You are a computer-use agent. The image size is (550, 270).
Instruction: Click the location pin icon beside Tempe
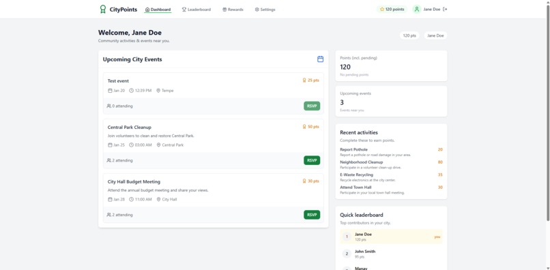click(x=158, y=91)
